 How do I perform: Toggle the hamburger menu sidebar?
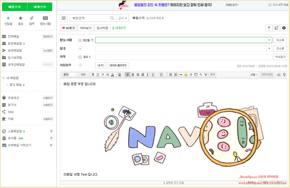coord(64,18)
